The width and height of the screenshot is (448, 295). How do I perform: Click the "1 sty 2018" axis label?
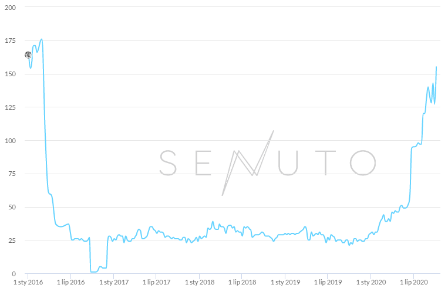pyautogui.click(x=199, y=282)
